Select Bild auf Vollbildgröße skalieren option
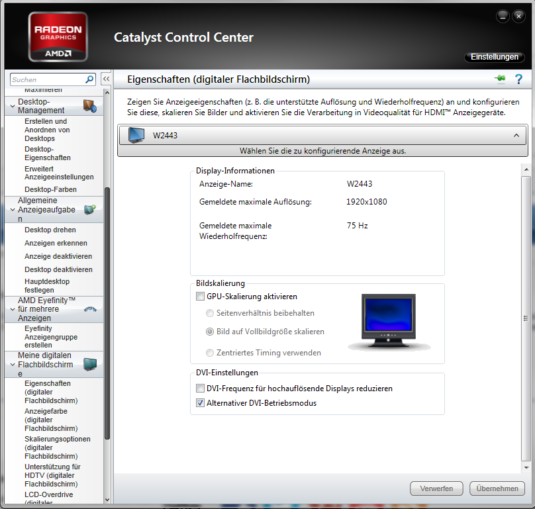Viewport: 535px width, 509px height. 210,332
